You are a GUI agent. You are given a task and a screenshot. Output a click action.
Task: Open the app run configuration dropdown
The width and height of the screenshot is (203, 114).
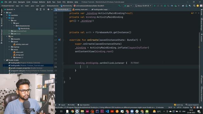128,6
